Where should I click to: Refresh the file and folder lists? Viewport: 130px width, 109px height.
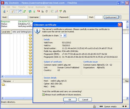pos(30,12)
